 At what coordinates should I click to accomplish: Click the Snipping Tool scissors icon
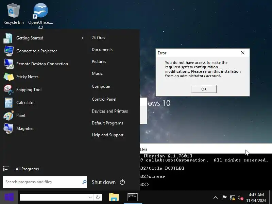pos(9,90)
